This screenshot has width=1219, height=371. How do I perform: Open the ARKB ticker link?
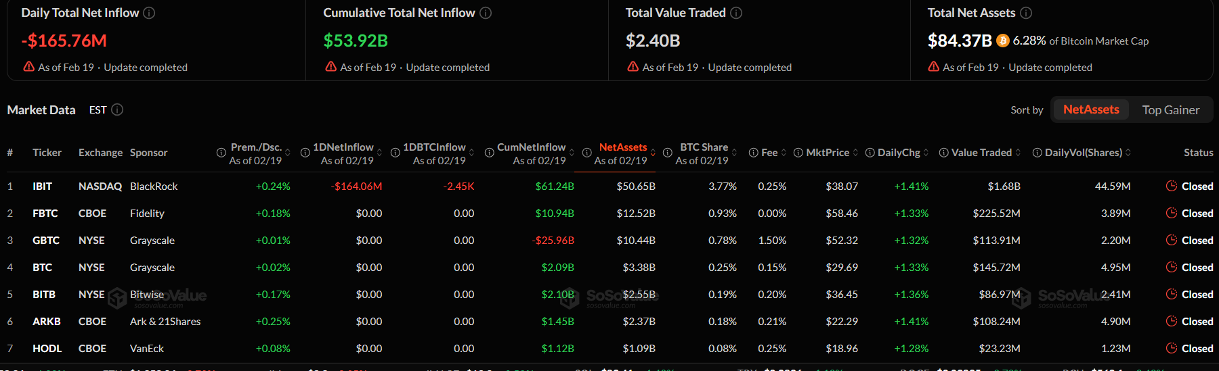click(x=47, y=321)
